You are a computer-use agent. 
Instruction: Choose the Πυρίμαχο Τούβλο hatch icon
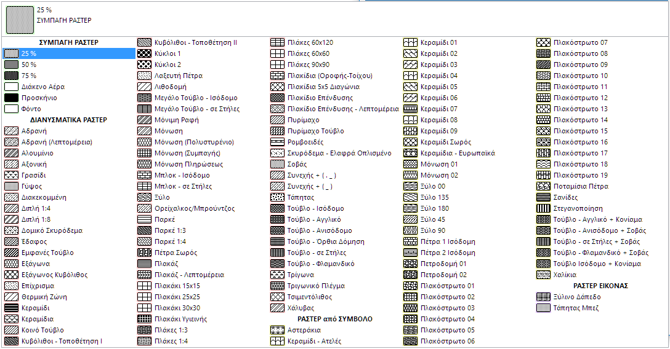tap(277, 131)
